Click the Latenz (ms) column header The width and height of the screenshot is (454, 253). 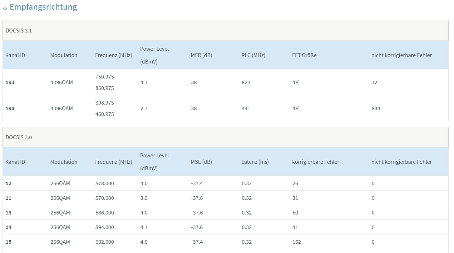click(x=255, y=162)
